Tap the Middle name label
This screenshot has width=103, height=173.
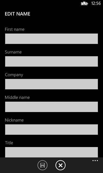(x=17, y=97)
